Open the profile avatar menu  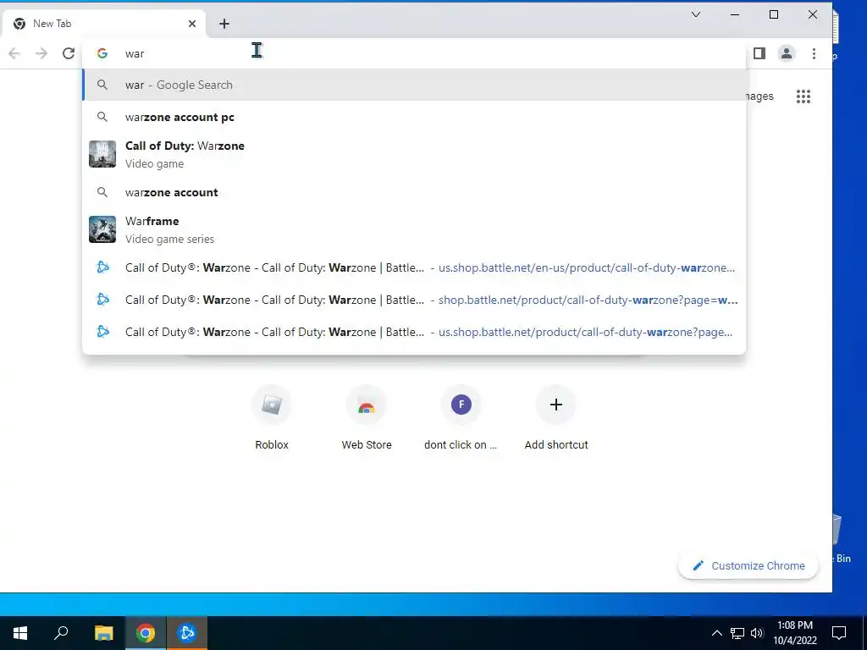click(787, 53)
